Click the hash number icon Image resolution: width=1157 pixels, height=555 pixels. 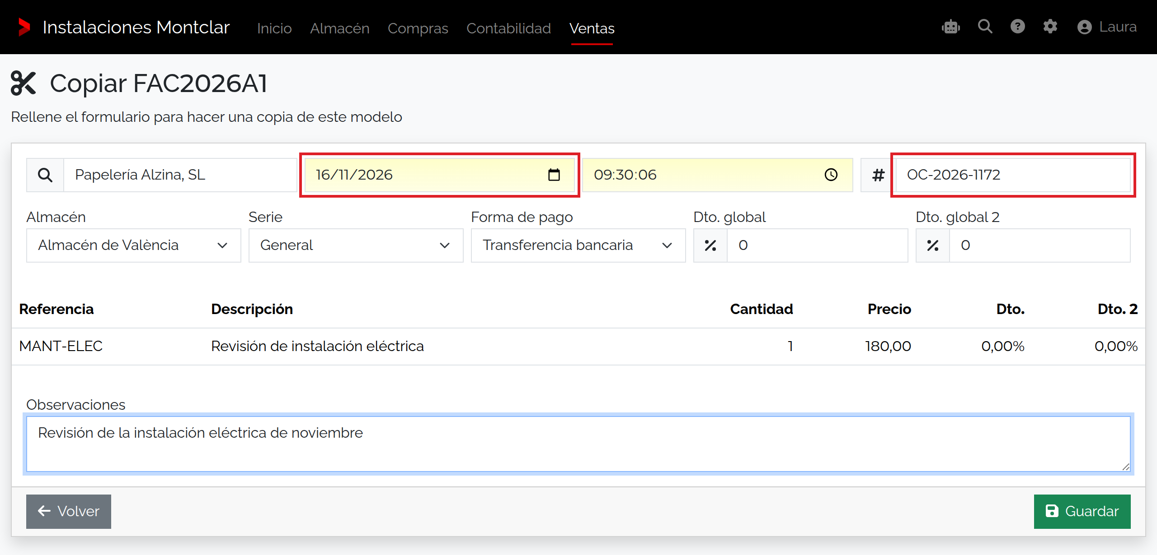coord(878,175)
